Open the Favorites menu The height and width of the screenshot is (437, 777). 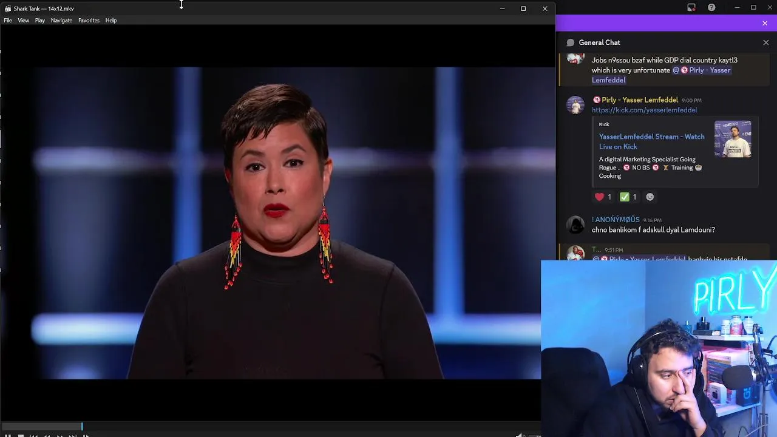point(89,21)
